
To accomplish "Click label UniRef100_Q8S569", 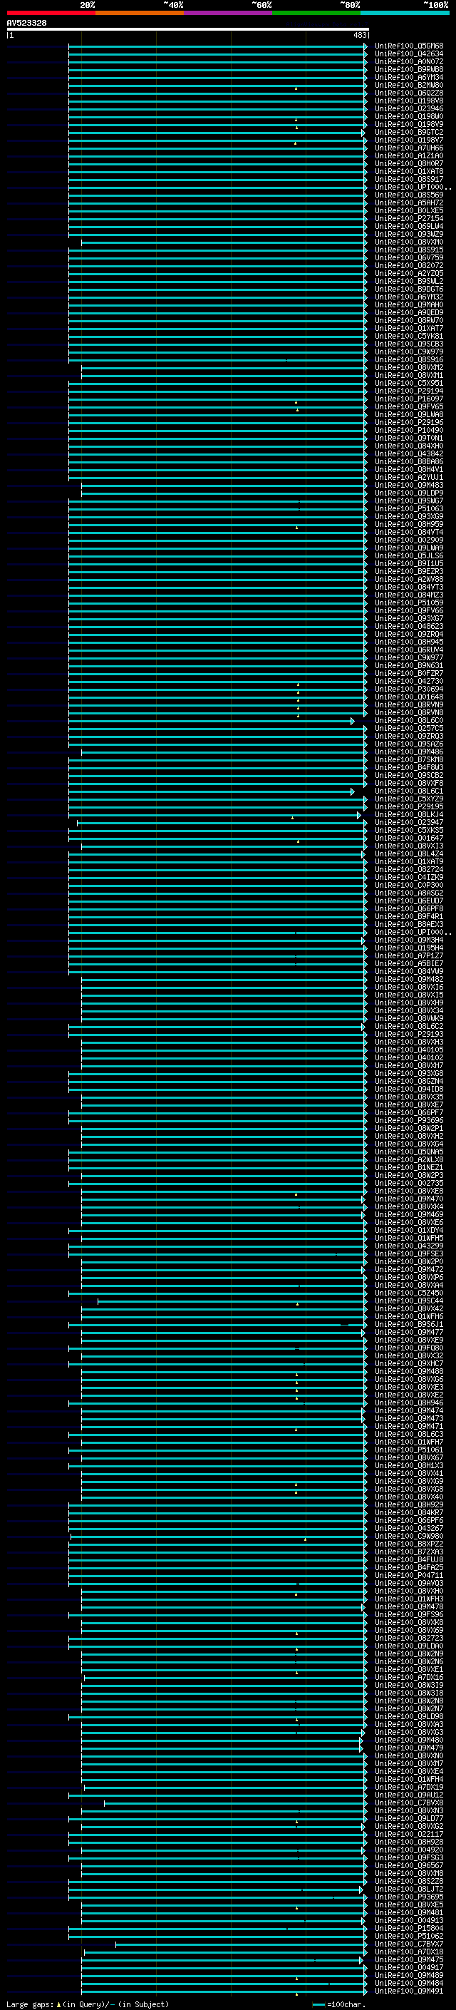I will pos(409,195).
